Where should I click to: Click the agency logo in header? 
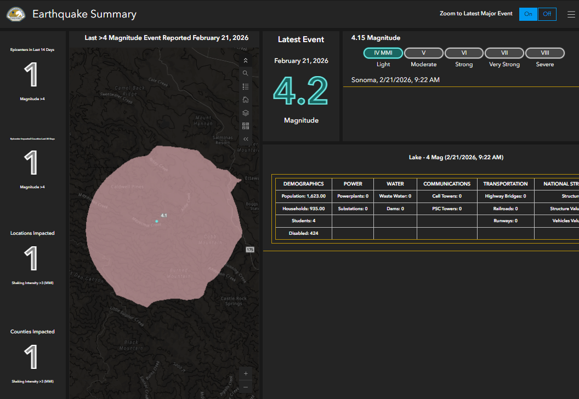15,14
